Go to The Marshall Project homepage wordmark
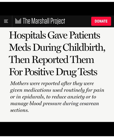The width and height of the screenshot is (114, 137). [40, 21]
